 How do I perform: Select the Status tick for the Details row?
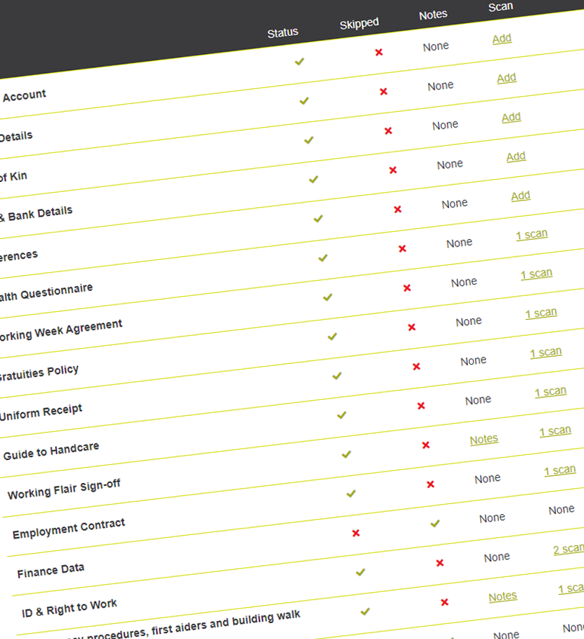point(304,100)
